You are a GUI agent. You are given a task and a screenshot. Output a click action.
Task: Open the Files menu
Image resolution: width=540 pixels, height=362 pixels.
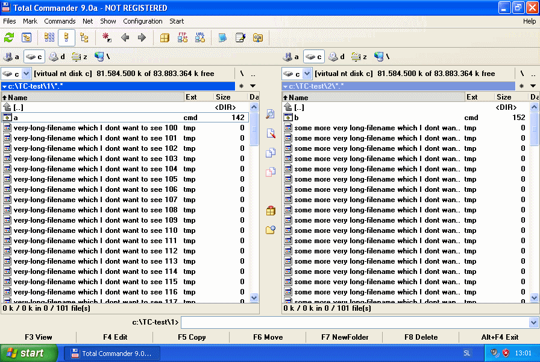(9, 21)
